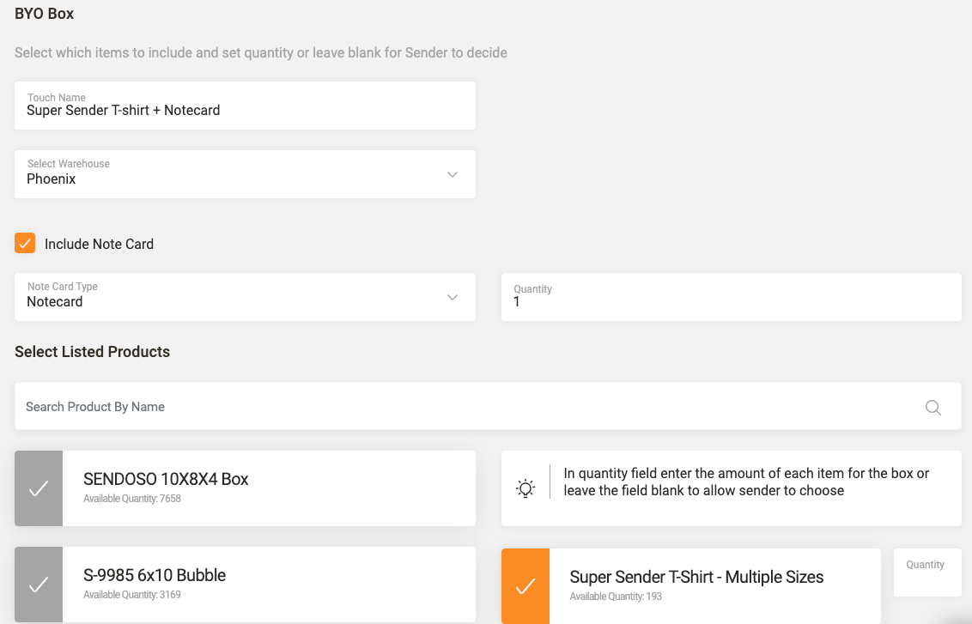Click the Note Card Type chevron arrow
Image resolution: width=972 pixels, height=624 pixels.
[x=453, y=298]
